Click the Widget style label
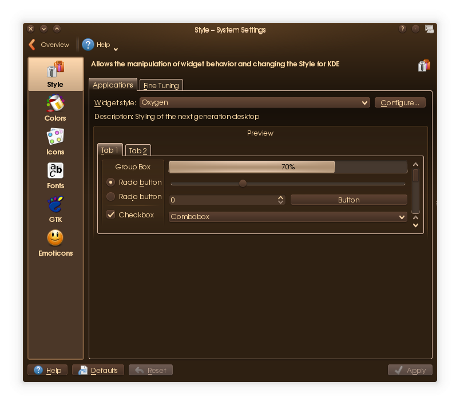The image size is (460, 405). point(115,103)
